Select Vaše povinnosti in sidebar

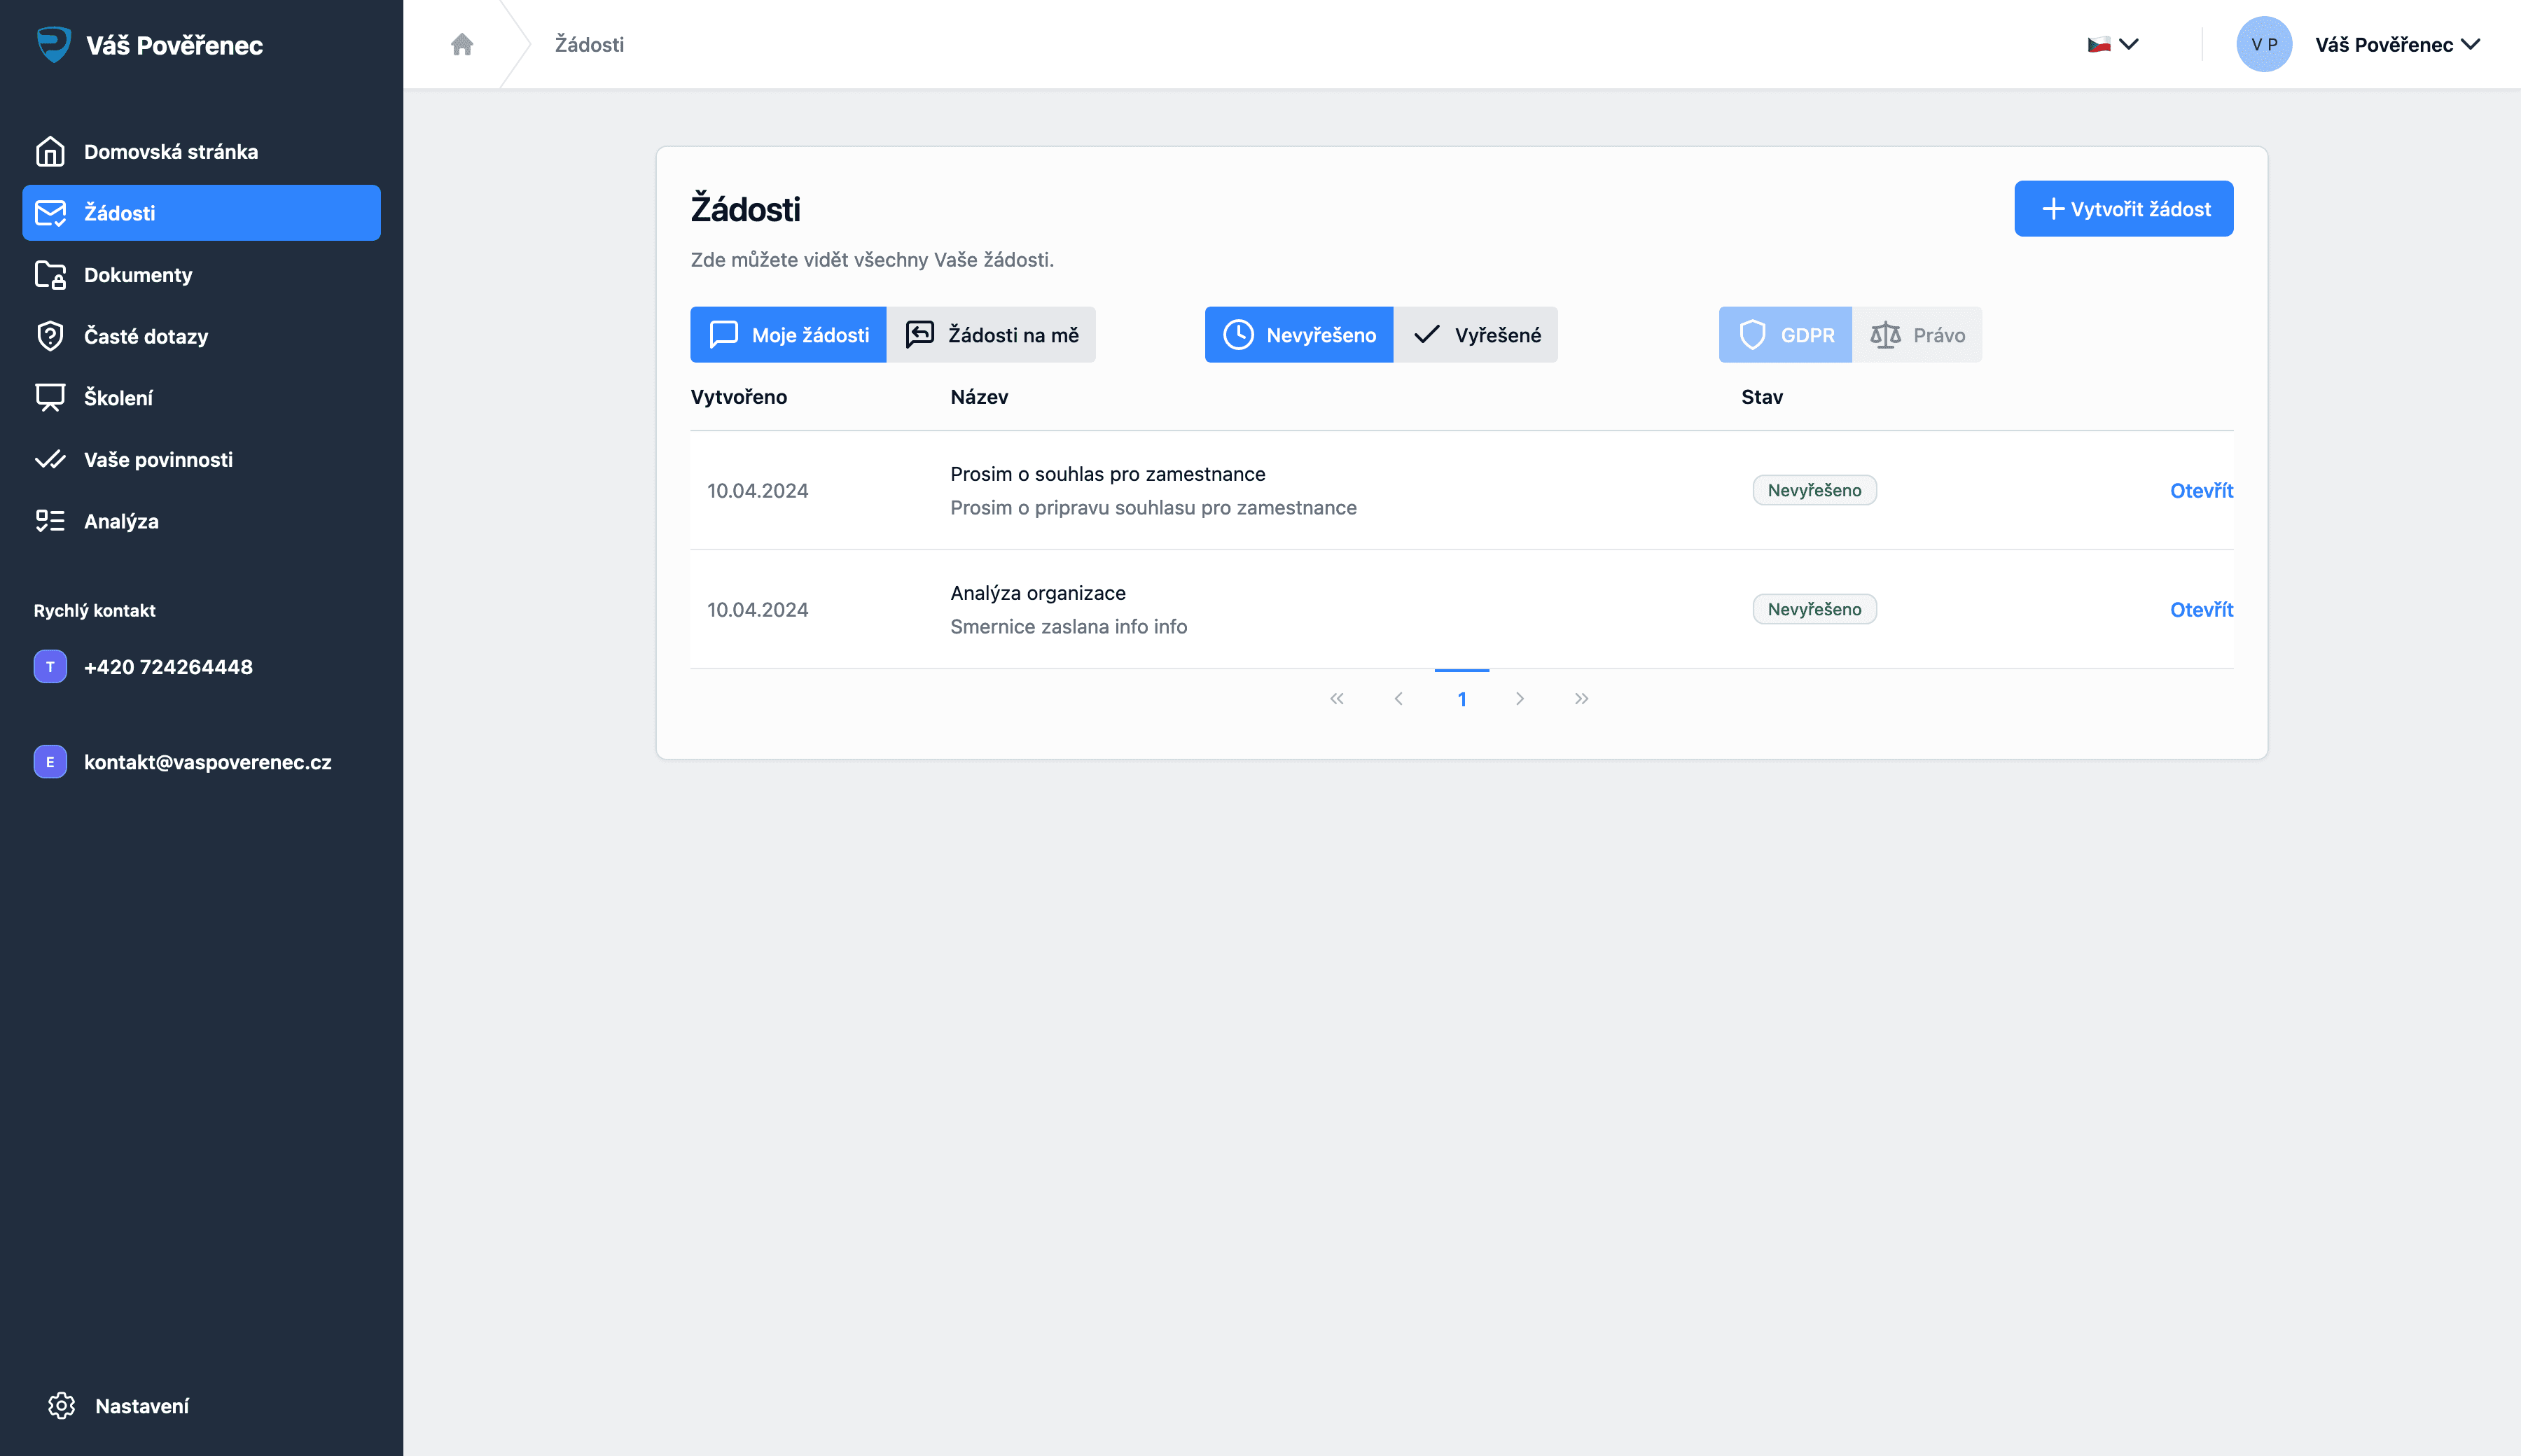click(x=158, y=460)
